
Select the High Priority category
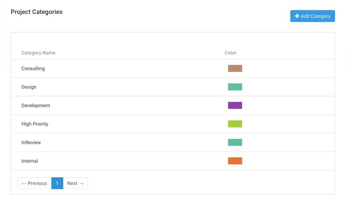(x=35, y=124)
